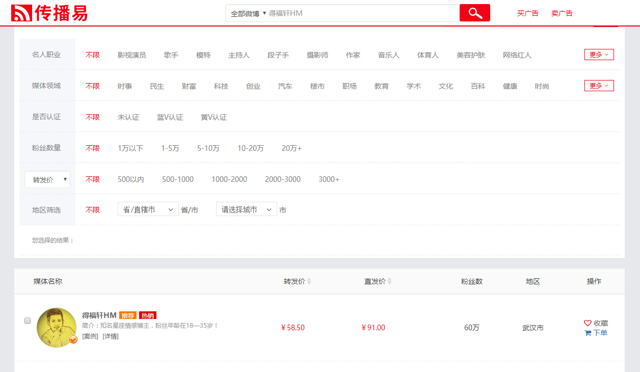Open 卖广告 in the top navigation
Viewport: 640px width, 372px height.
pos(562,13)
